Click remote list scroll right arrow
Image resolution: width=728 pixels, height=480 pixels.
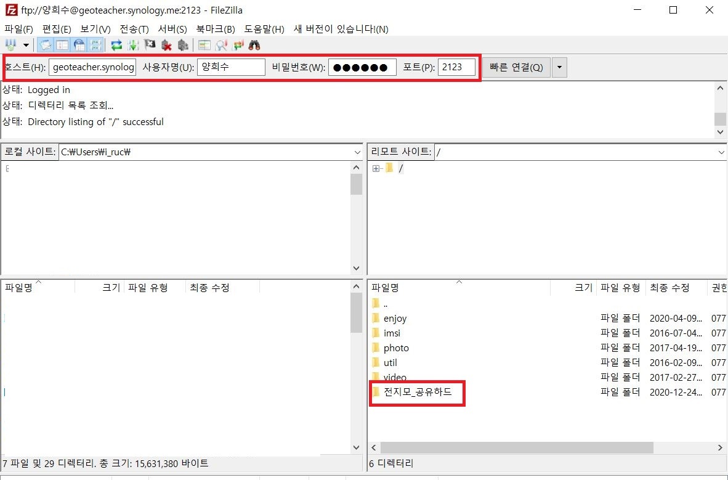tap(720, 447)
